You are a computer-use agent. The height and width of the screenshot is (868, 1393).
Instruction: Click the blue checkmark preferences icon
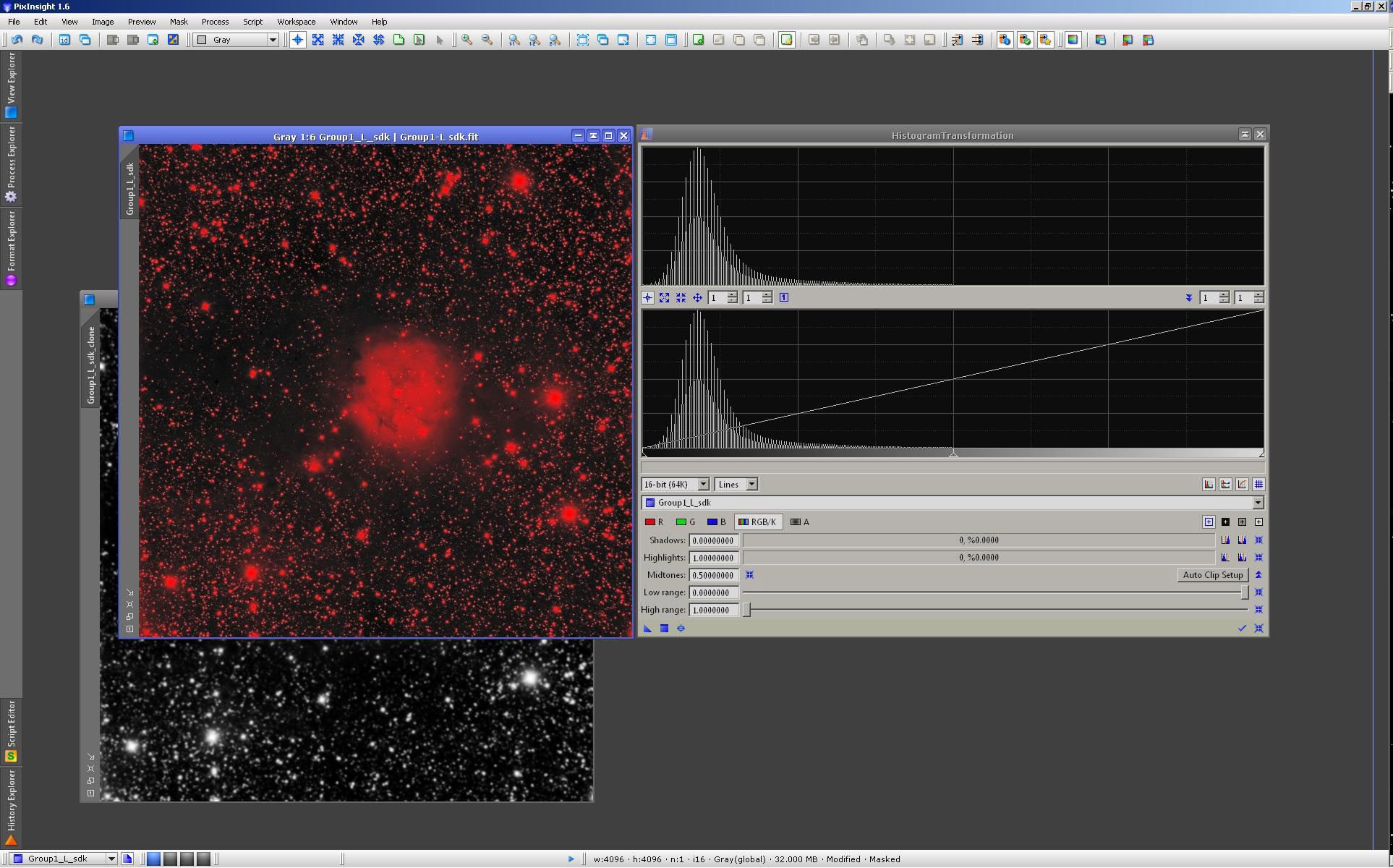(1242, 629)
